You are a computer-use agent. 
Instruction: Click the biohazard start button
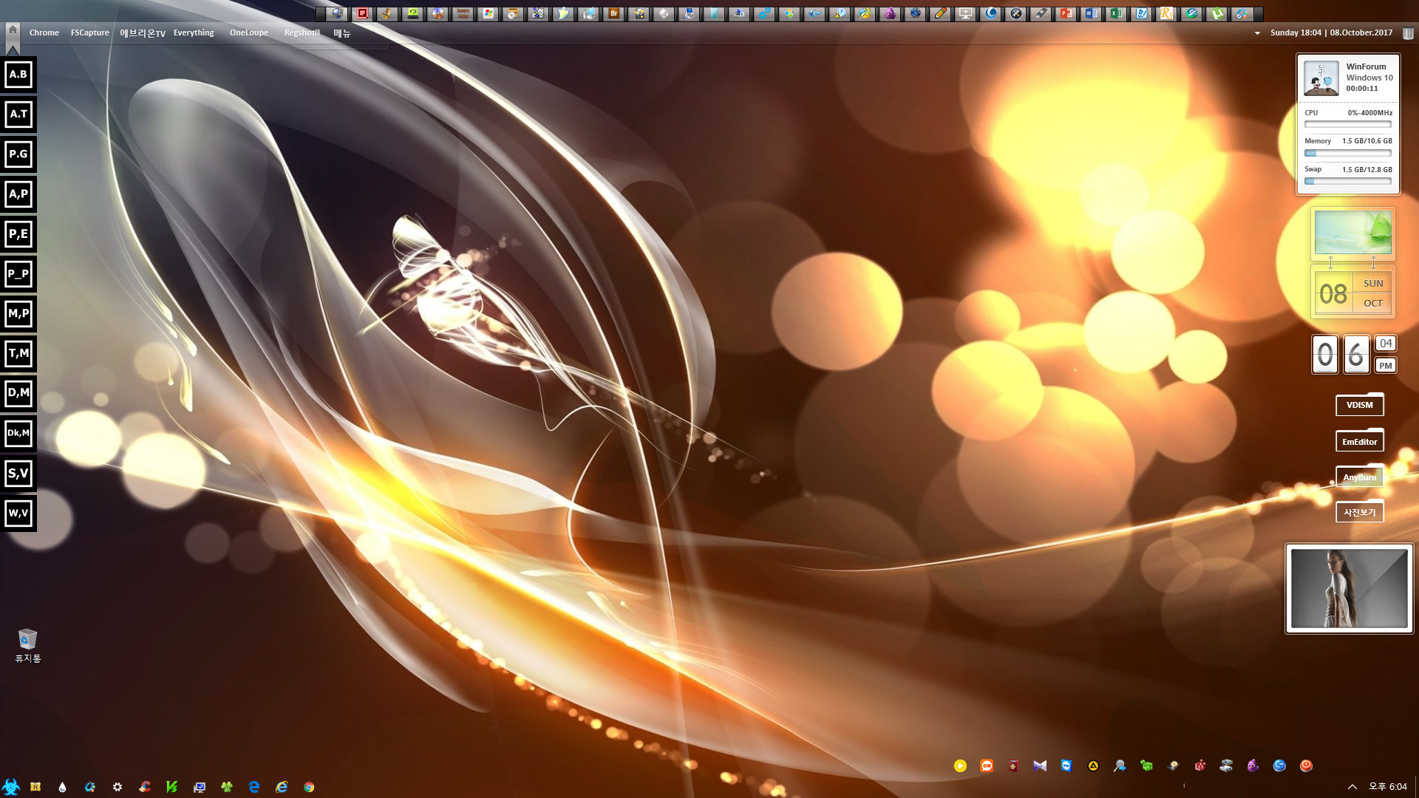click(x=10, y=787)
